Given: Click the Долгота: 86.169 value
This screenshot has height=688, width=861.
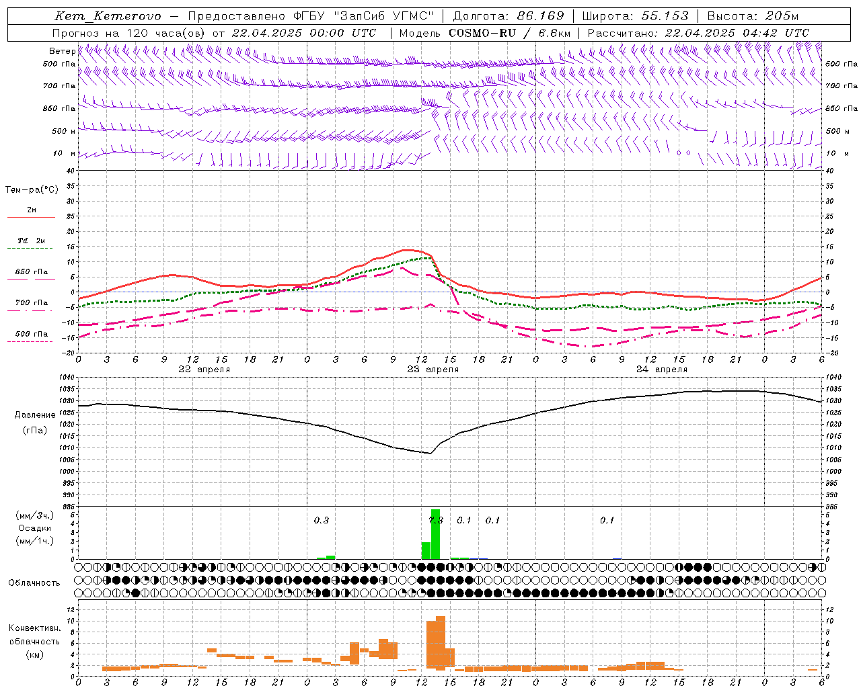Looking at the screenshot, I should [x=509, y=16].
